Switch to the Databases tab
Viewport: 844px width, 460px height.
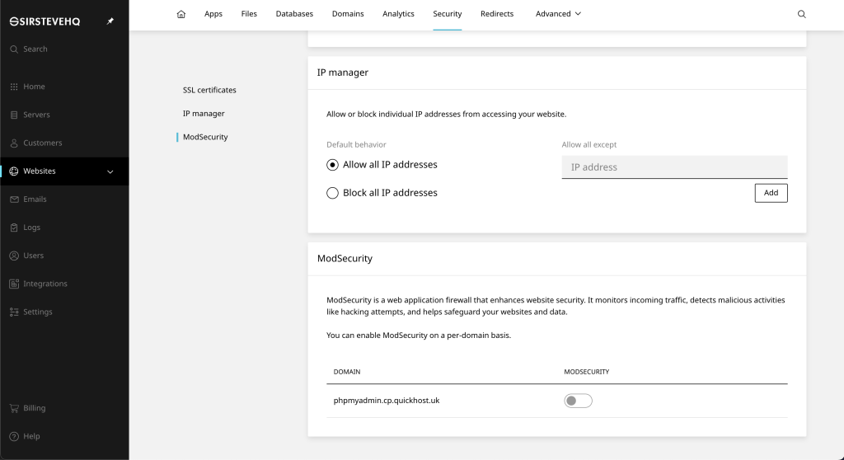tap(294, 14)
